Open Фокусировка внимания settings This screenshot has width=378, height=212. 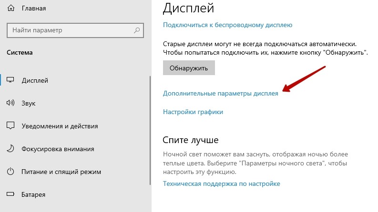58,149
